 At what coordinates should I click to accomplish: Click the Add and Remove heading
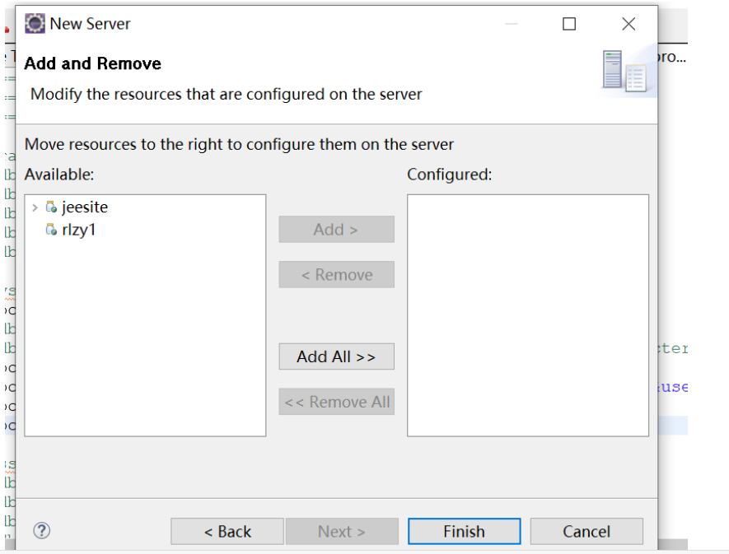pos(93,63)
